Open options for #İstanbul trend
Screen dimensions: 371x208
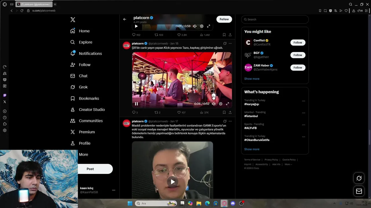(303, 113)
